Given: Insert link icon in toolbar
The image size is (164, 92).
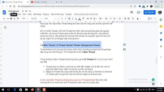Looking at the screenshot, I should click(x=88, y=19).
